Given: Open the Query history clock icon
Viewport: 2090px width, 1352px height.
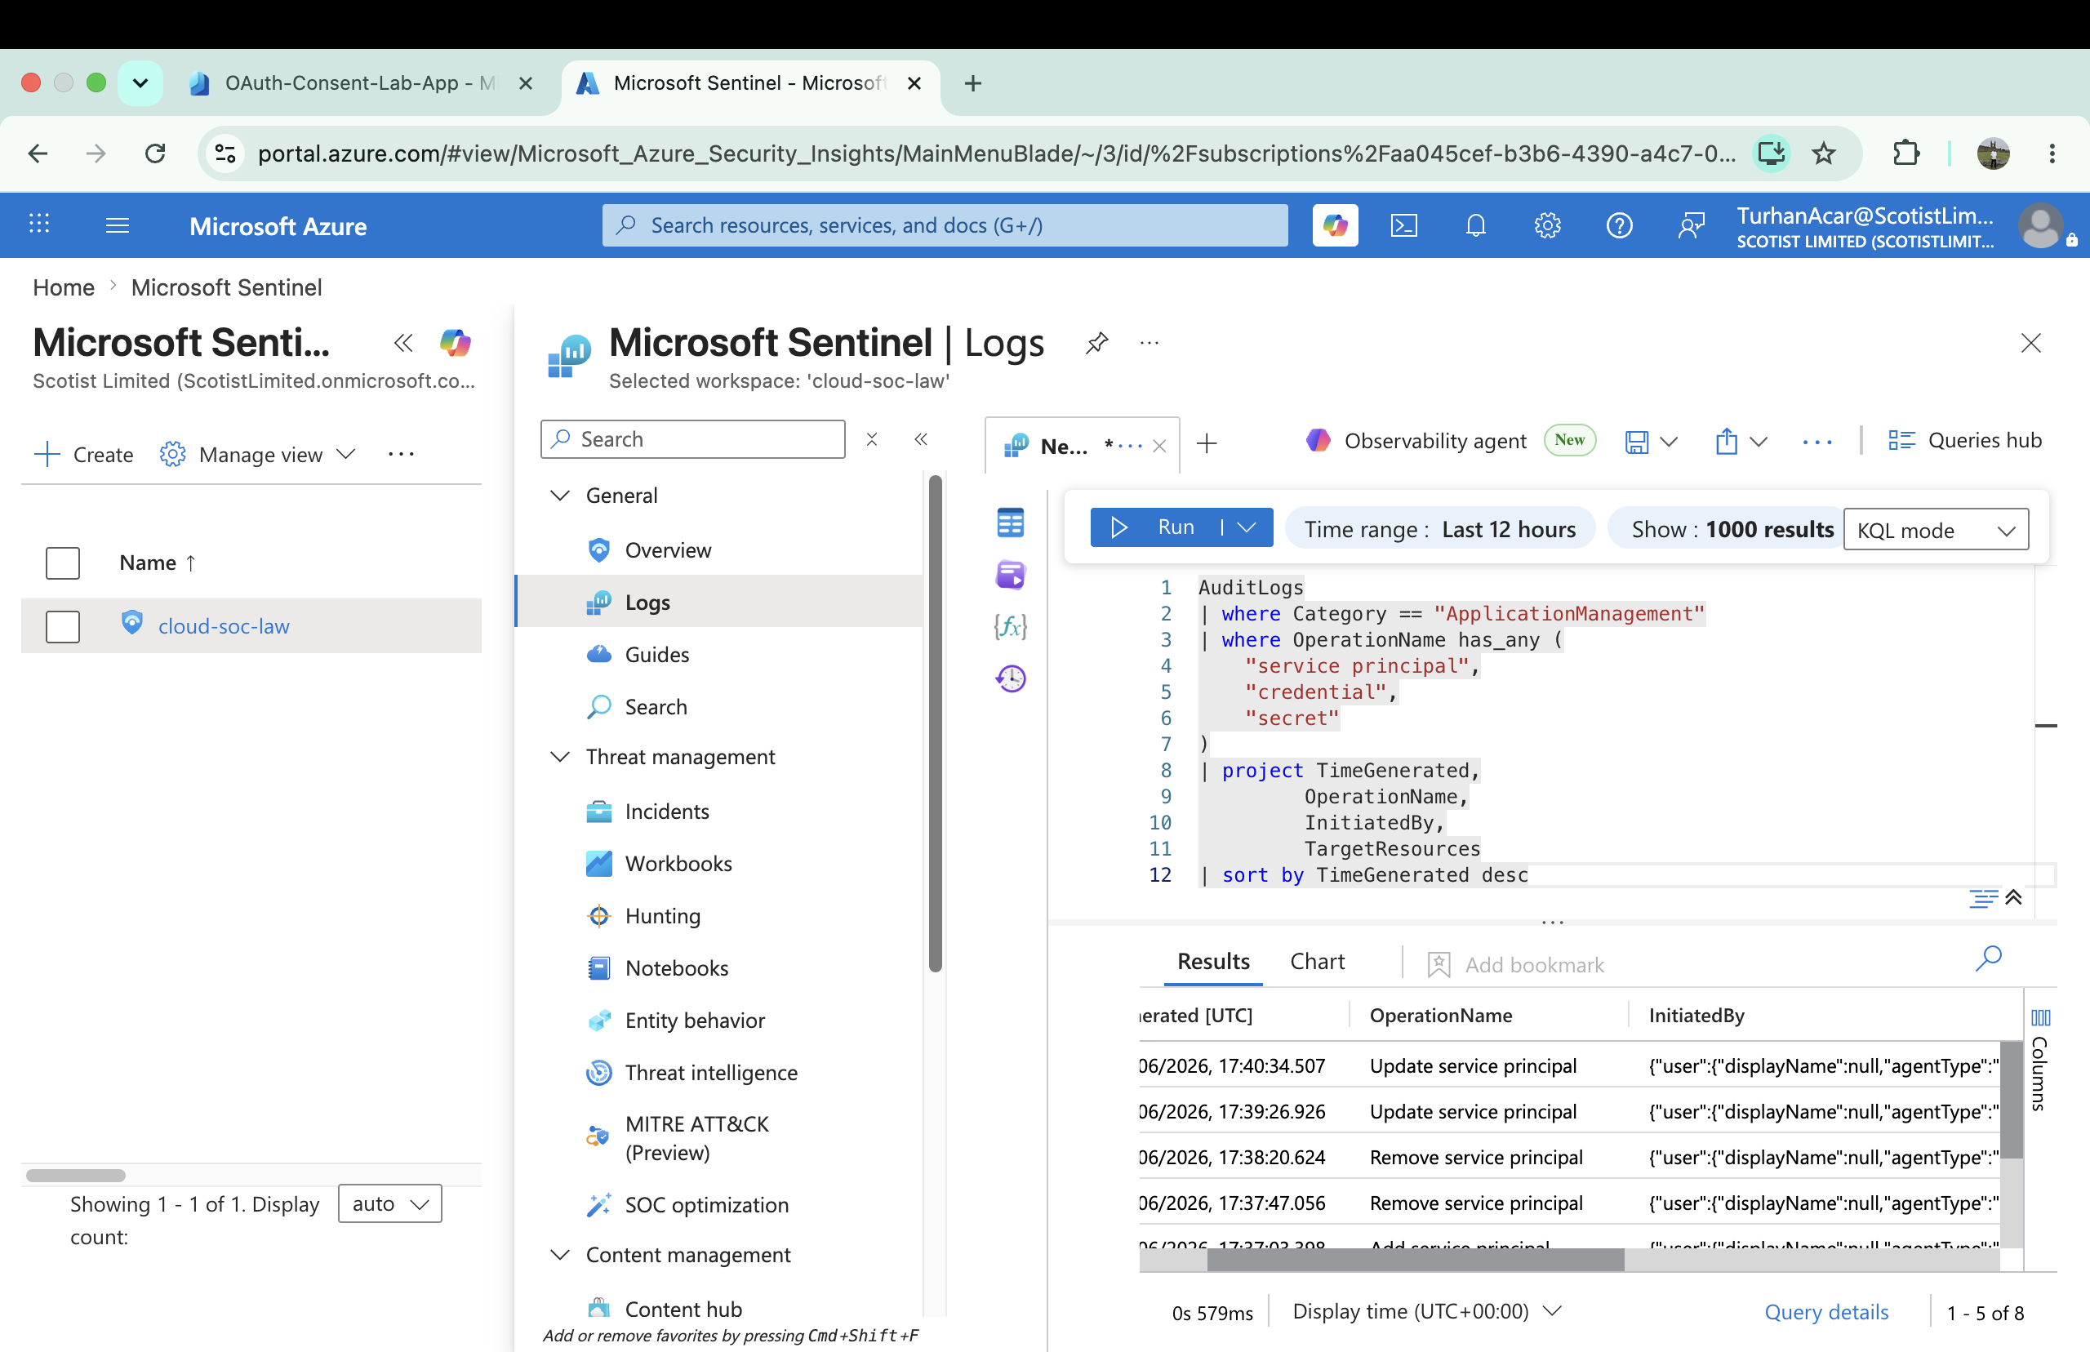Looking at the screenshot, I should 1011,678.
